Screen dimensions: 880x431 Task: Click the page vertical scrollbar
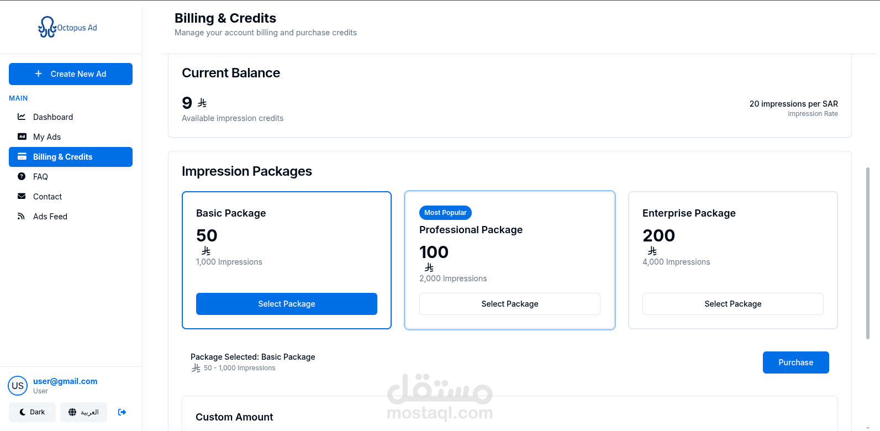[867, 253]
